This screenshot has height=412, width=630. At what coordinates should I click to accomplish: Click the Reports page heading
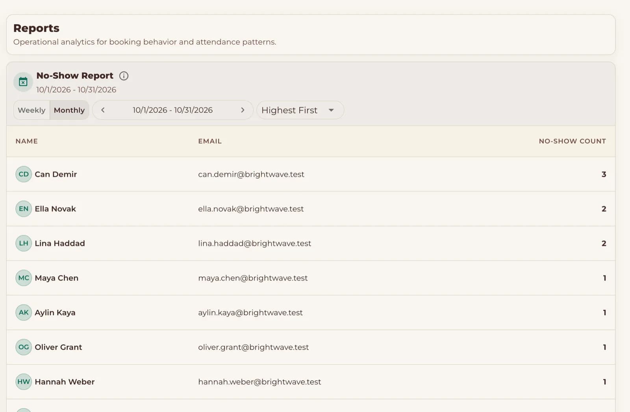coord(36,28)
